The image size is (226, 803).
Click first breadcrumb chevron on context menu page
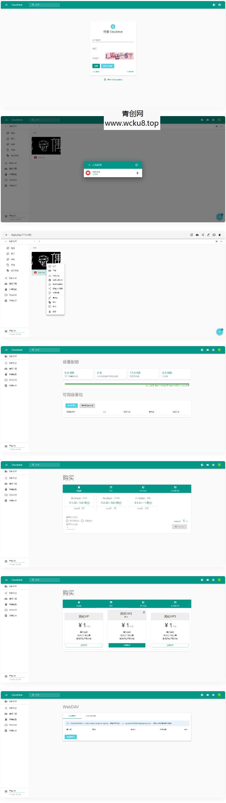34,241
